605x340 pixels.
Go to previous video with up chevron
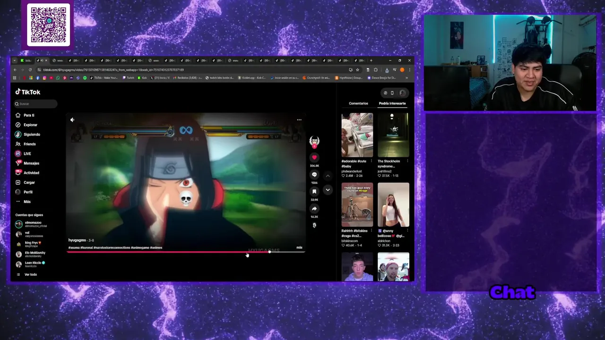click(x=328, y=176)
